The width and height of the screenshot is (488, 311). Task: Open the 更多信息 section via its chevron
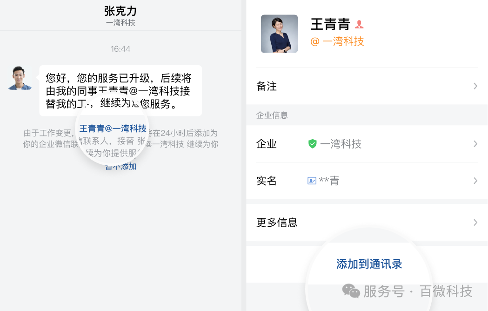(475, 223)
